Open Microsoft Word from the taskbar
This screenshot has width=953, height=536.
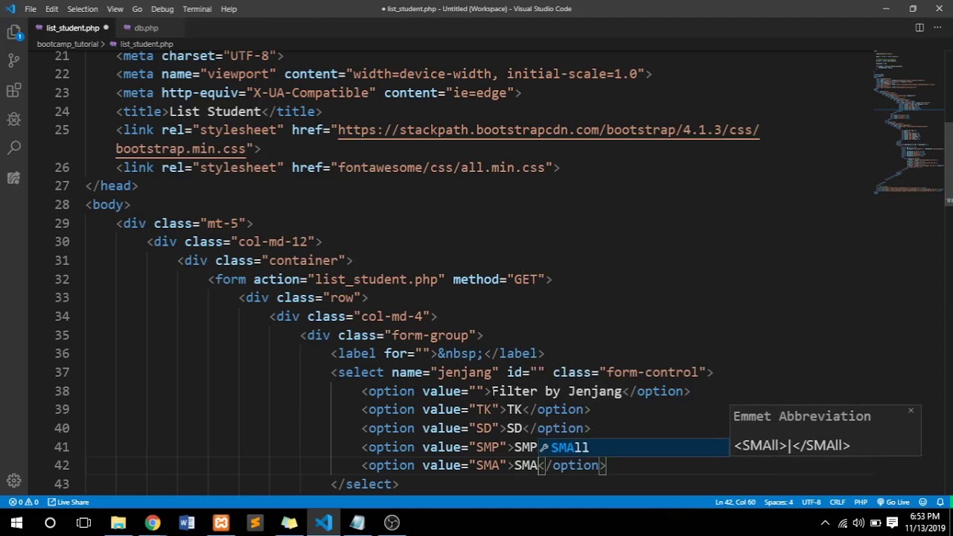pos(186,523)
